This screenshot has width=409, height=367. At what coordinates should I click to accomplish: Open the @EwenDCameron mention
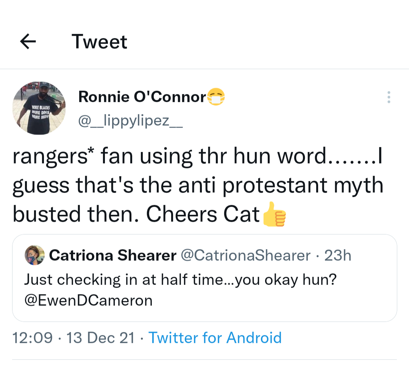pyautogui.click(x=88, y=300)
